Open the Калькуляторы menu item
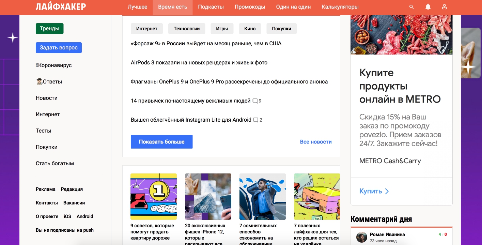Screen dimensions: 482x245 [x=340, y=7]
